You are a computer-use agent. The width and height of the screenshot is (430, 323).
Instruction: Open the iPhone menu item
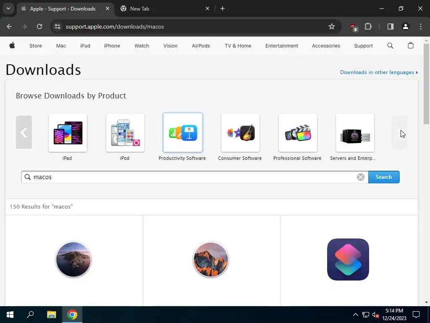coord(112,46)
